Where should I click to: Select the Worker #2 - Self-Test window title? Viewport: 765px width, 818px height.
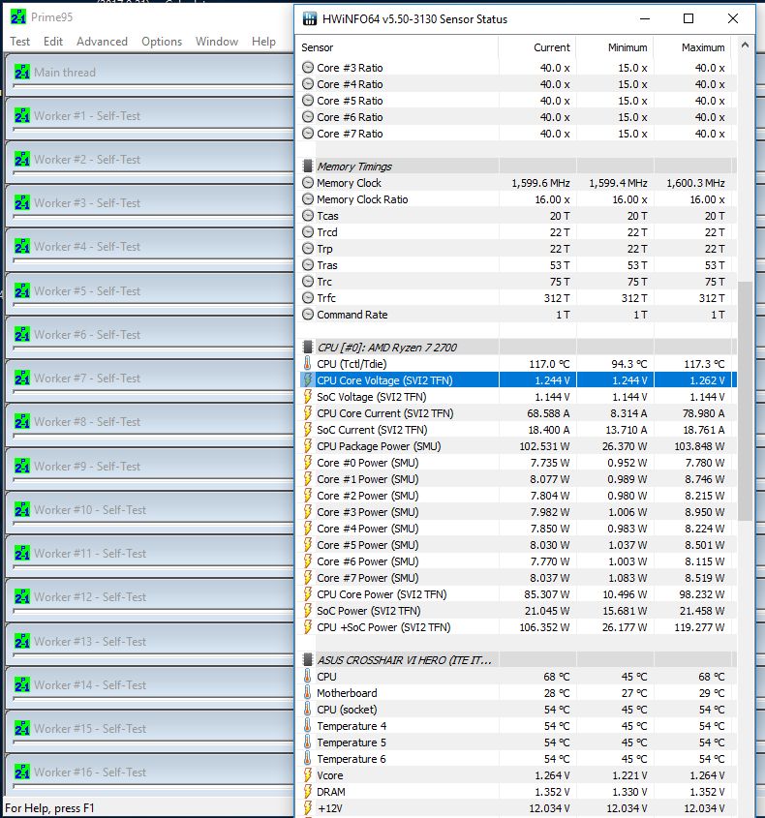pos(87,160)
